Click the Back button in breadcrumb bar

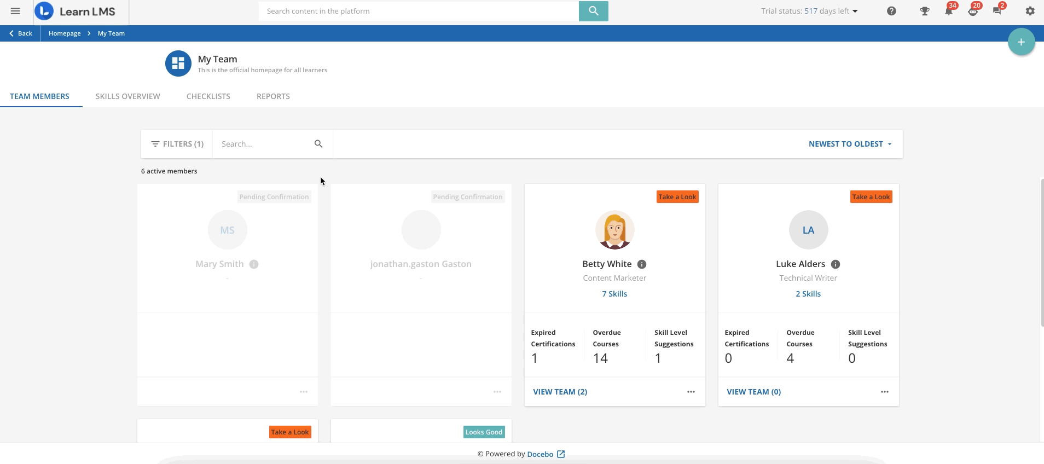point(21,33)
